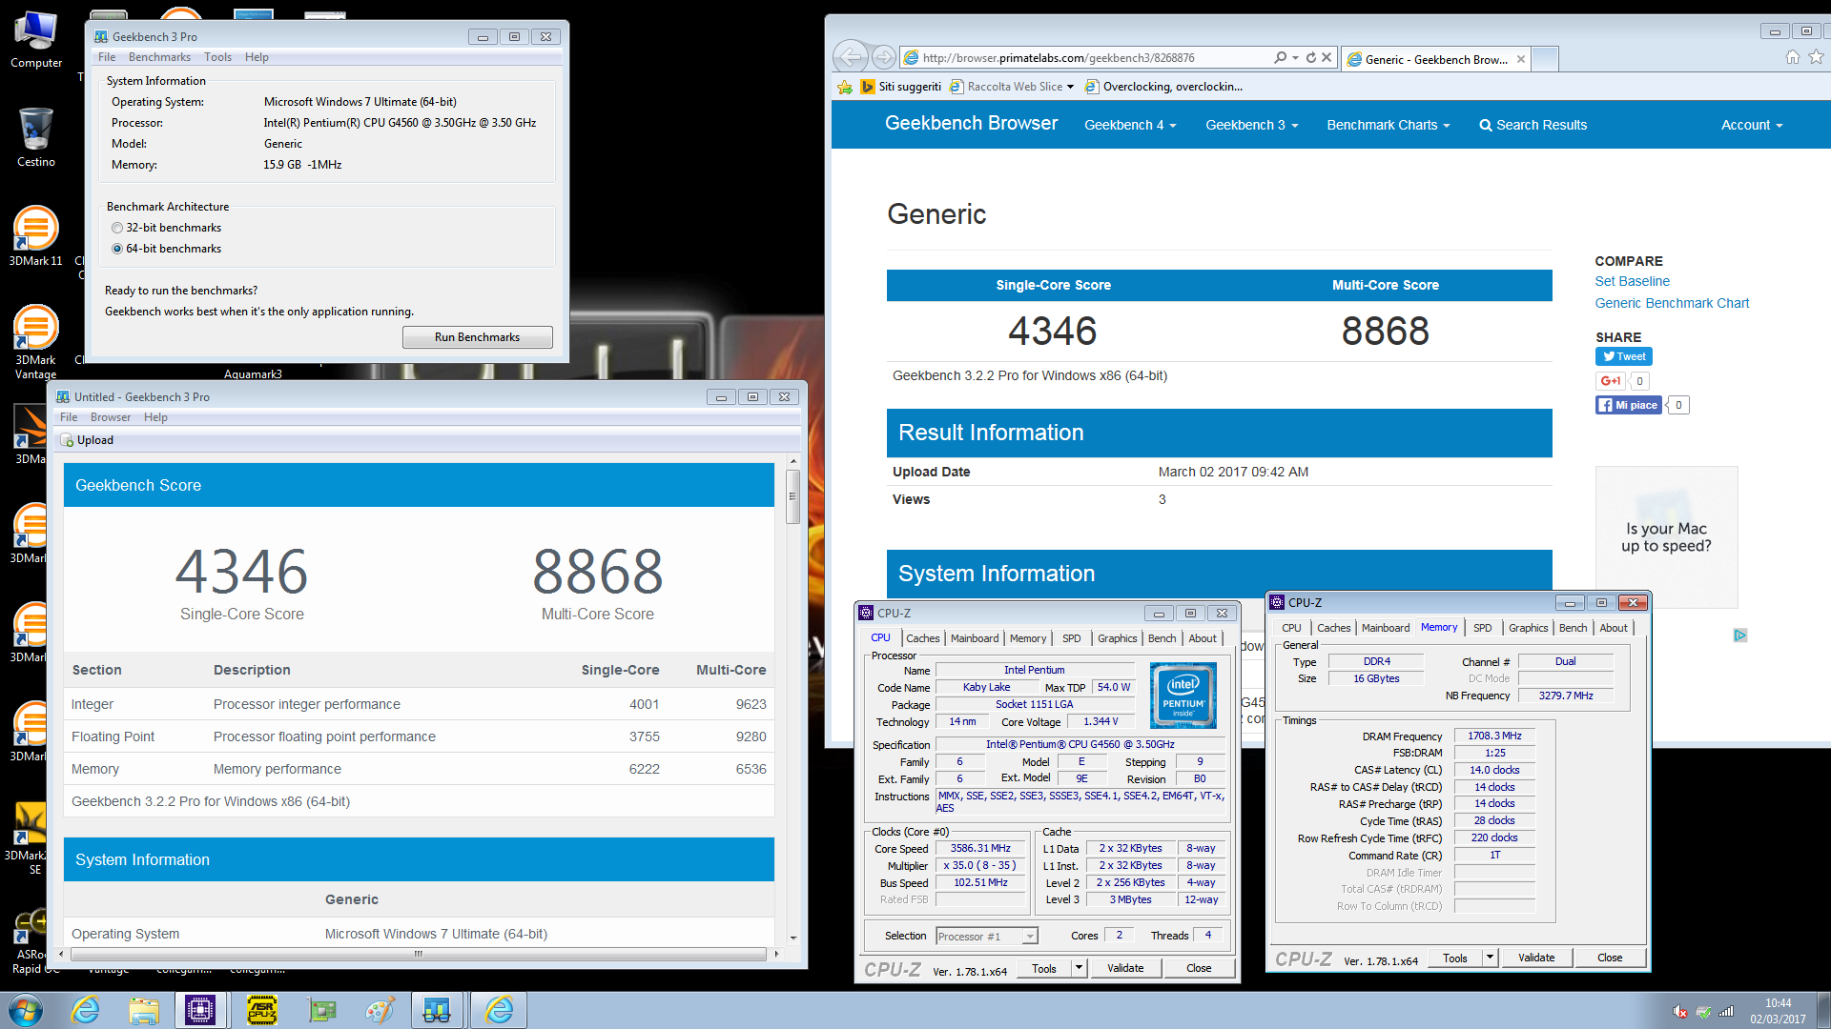The width and height of the screenshot is (1831, 1029).
Task: Click the Tweet share button
Action: (x=1623, y=356)
